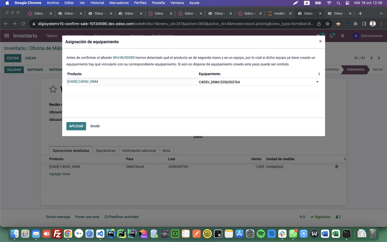Expand the Chrome tab search chevron
Screen dimensions: 387x242
(381, 13)
